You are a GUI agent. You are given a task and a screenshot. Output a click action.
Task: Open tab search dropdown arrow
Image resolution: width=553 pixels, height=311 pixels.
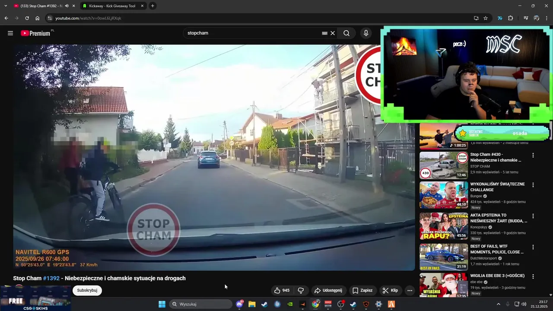[6, 6]
